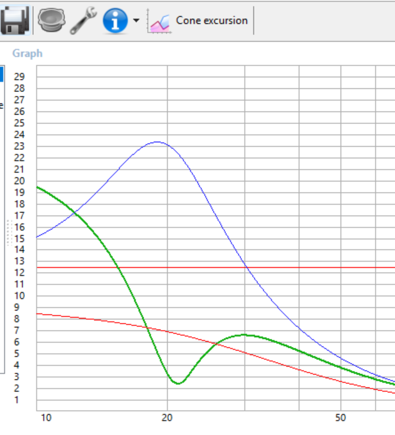Screen dimensions: 395x435
Task: Select the Cone excursion graph type label
Action: tap(212, 21)
